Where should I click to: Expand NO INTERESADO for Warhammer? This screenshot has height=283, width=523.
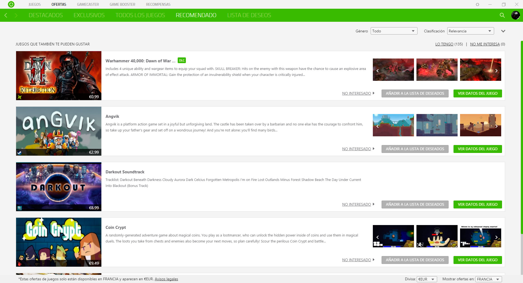tap(358, 93)
